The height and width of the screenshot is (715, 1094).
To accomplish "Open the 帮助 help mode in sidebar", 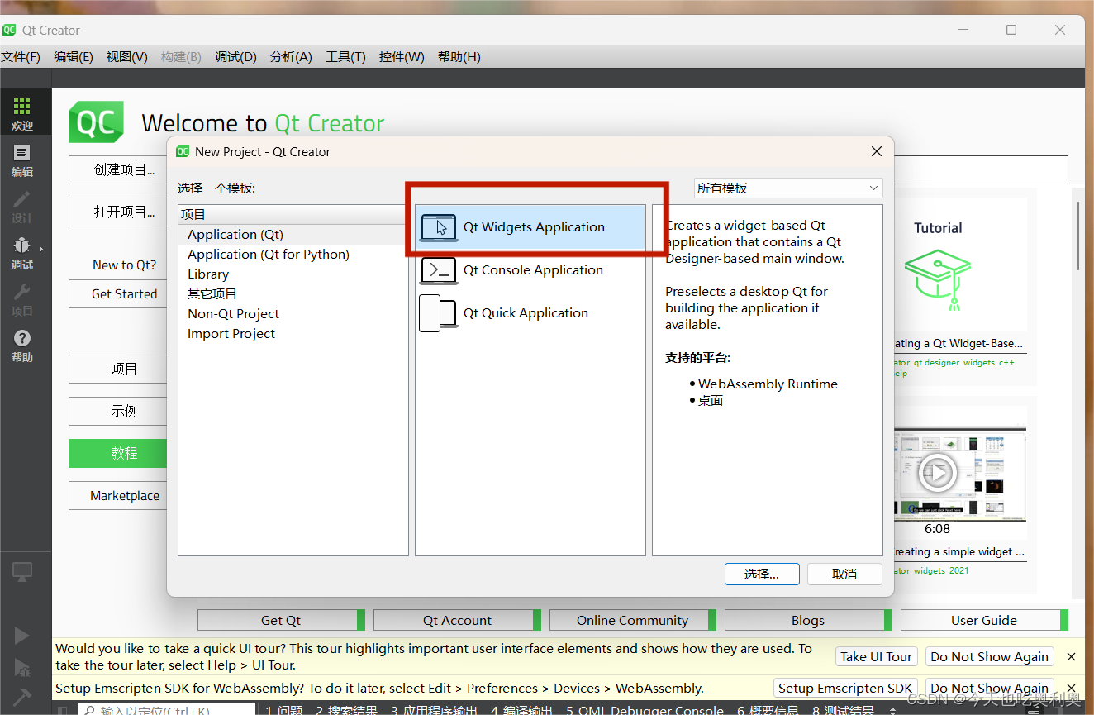I will [22, 346].
